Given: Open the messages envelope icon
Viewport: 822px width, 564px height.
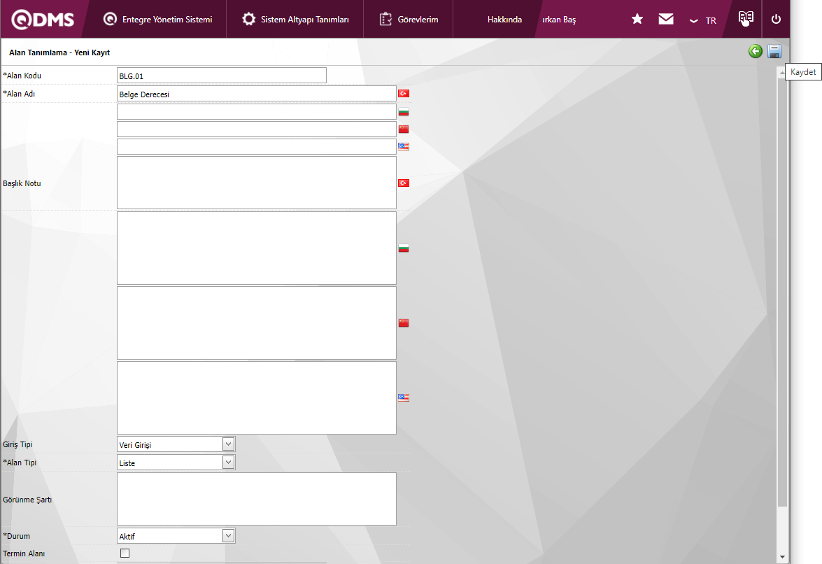Looking at the screenshot, I should pyautogui.click(x=666, y=19).
